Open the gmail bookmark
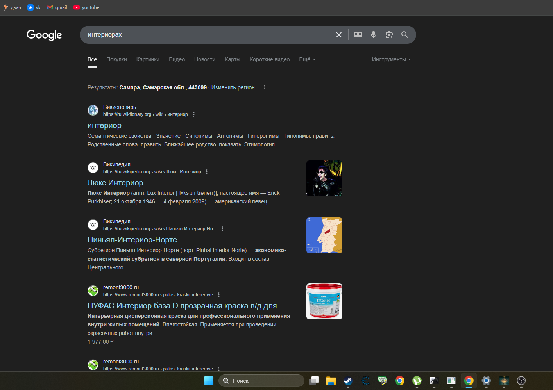553x390 pixels. coord(57,7)
